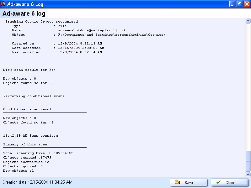Click the 'Last modified' date 12/9/2004 8:22:14 AM
The image size is (251, 188).
80,52
